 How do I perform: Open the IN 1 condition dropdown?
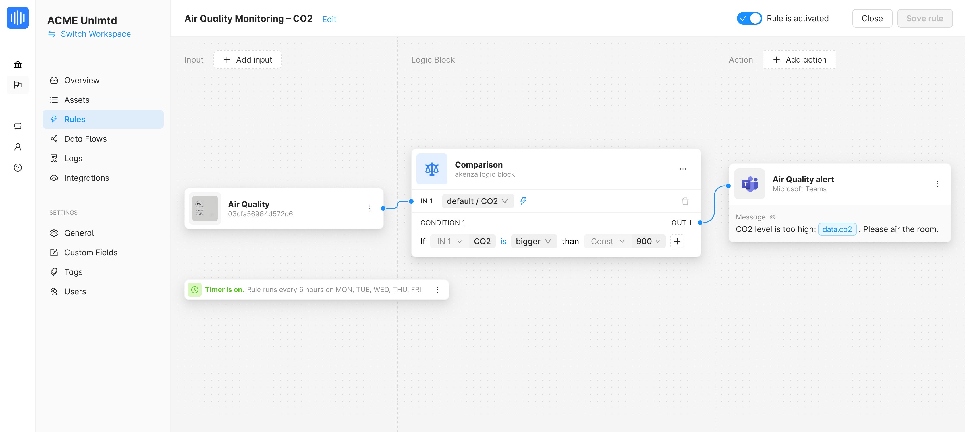[x=449, y=241]
